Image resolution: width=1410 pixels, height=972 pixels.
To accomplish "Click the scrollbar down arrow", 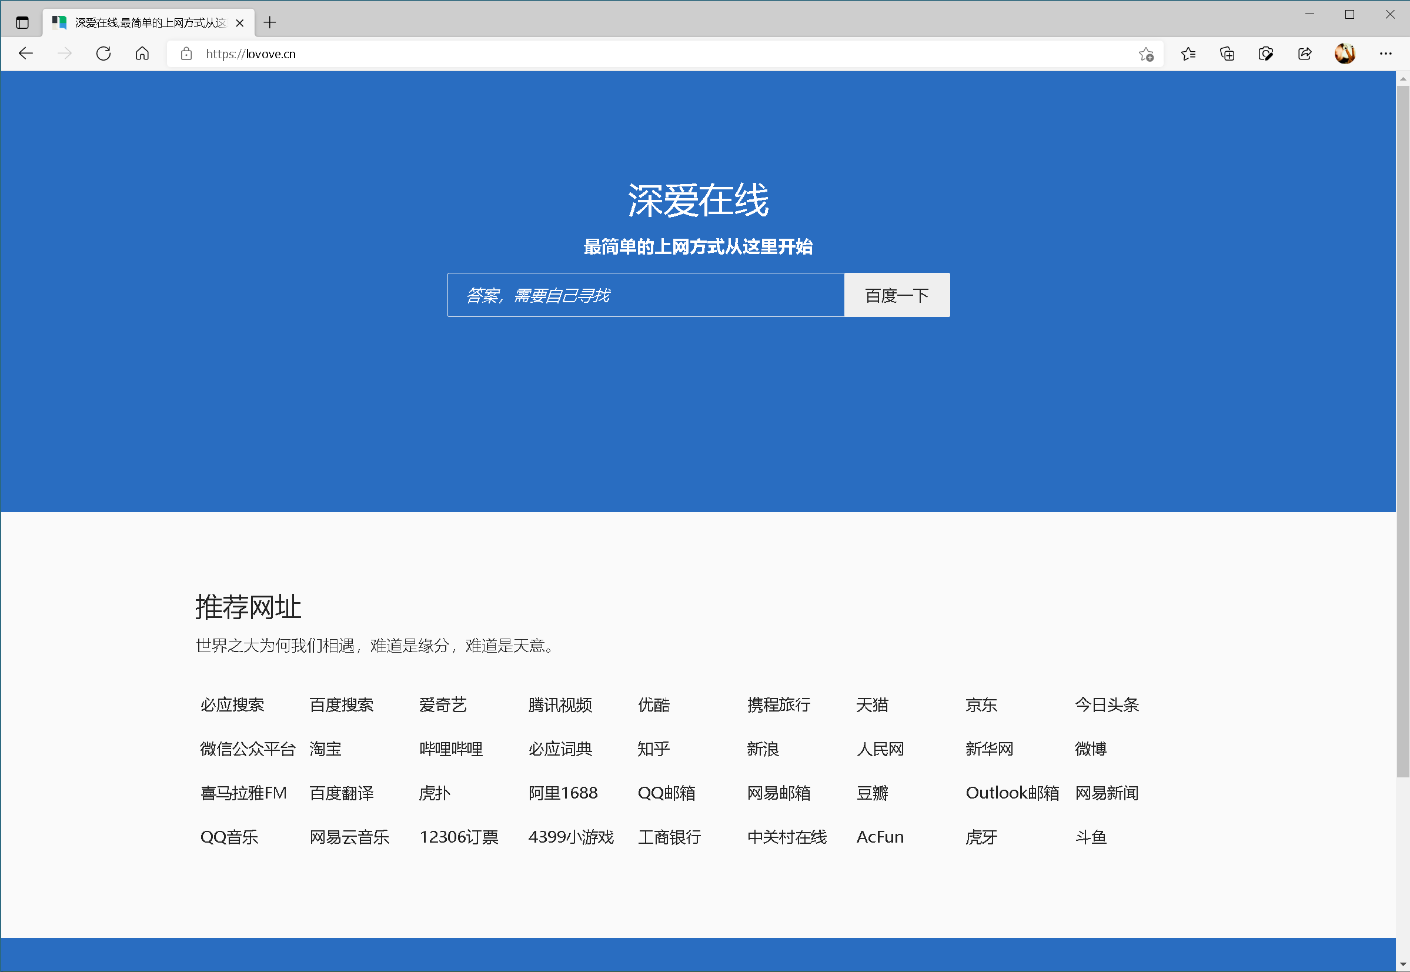I will 1403,964.
